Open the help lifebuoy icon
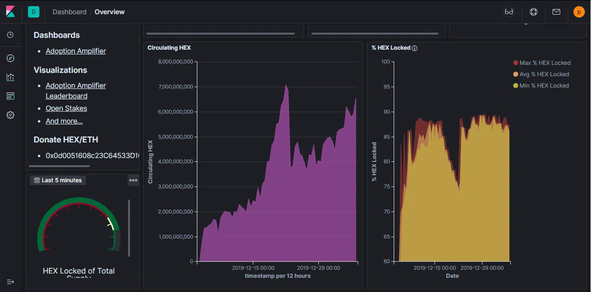Viewport: 591px width, 292px height. pos(534,12)
